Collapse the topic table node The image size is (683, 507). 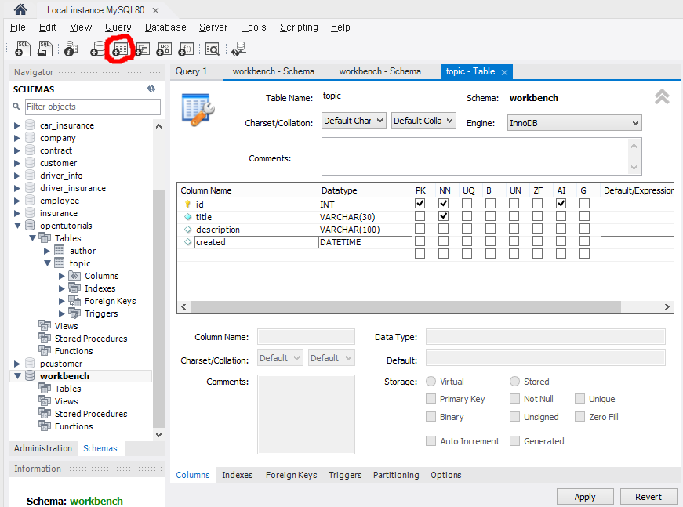click(47, 263)
